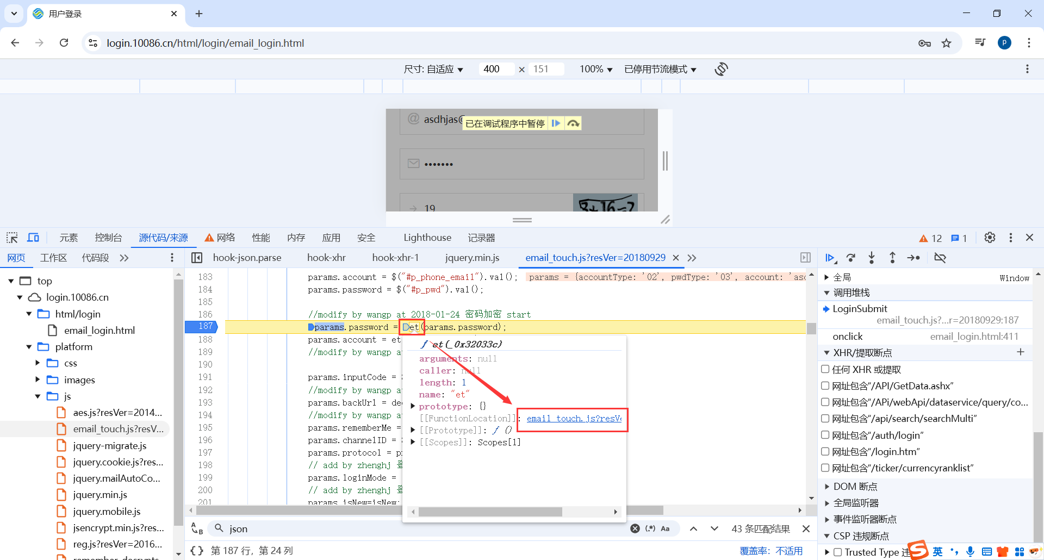View site information icon
The image size is (1044, 560).
coord(93,43)
